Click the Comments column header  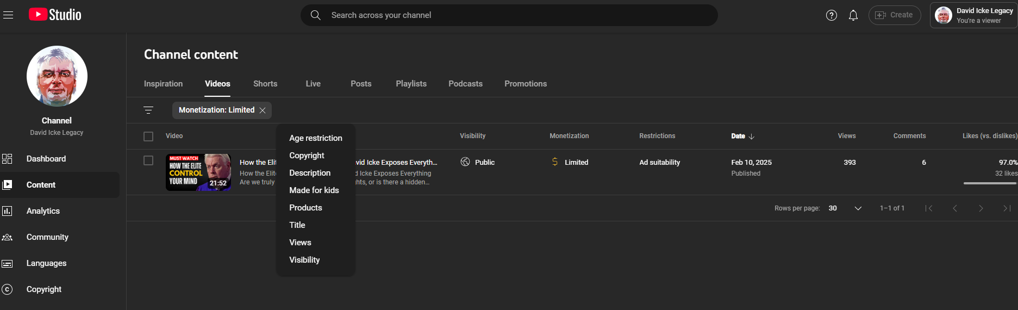pos(909,136)
